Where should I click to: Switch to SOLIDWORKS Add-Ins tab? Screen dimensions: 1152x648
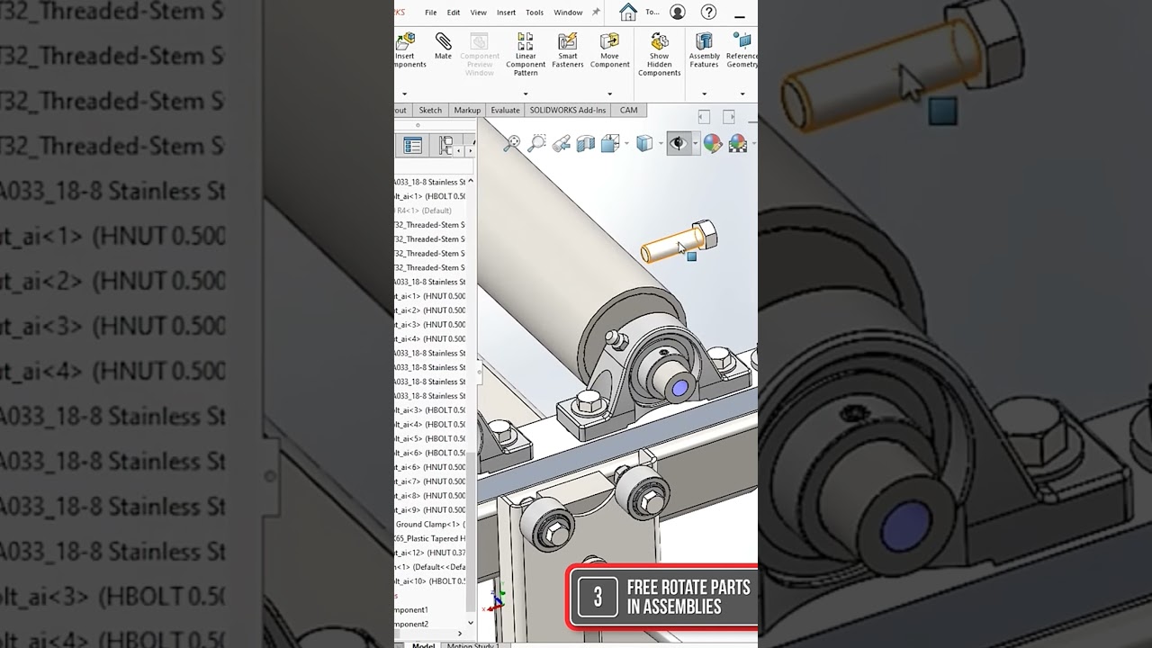(x=567, y=110)
